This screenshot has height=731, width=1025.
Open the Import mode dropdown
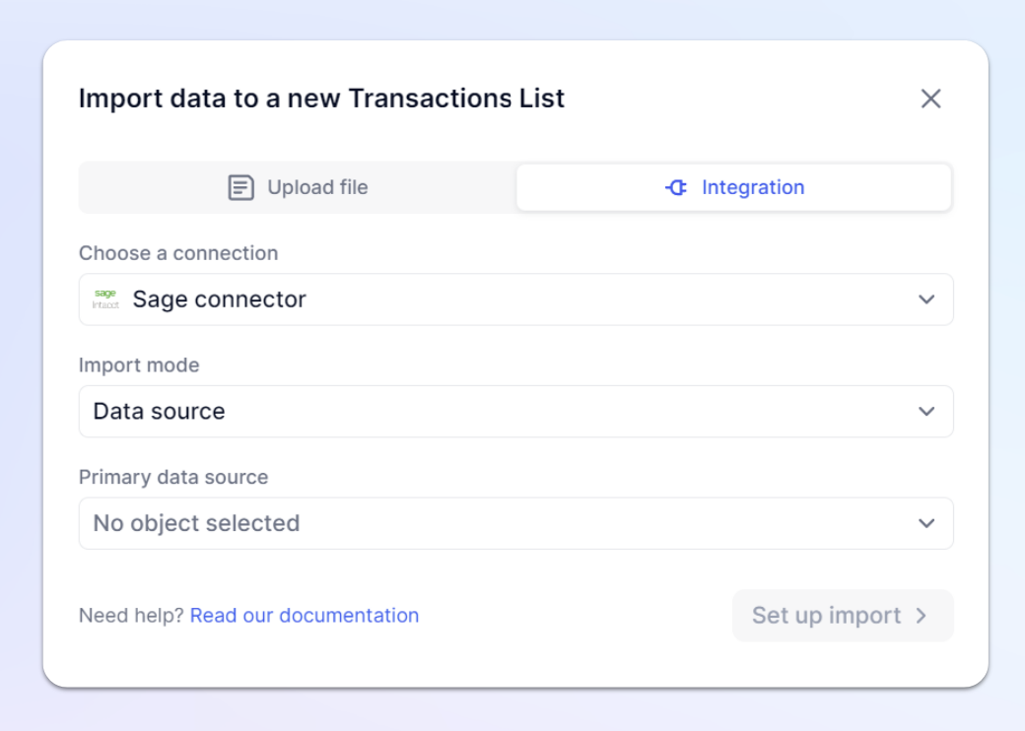tap(515, 412)
